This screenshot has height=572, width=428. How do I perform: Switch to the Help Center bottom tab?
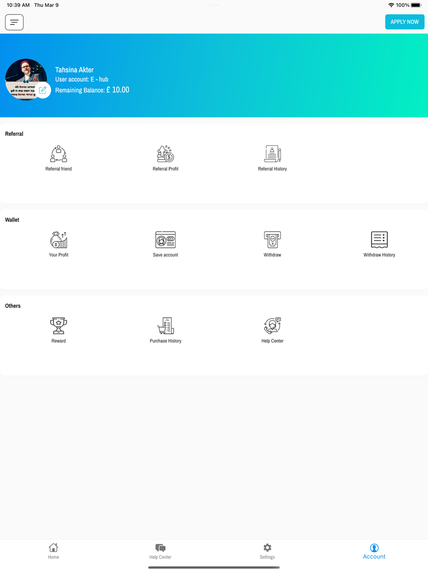click(x=160, y=551)
